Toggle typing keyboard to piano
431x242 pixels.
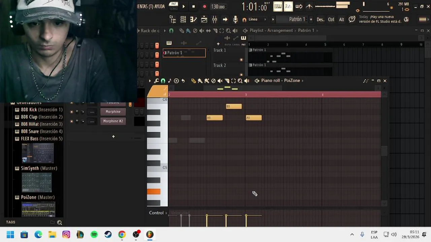point(278,6)
